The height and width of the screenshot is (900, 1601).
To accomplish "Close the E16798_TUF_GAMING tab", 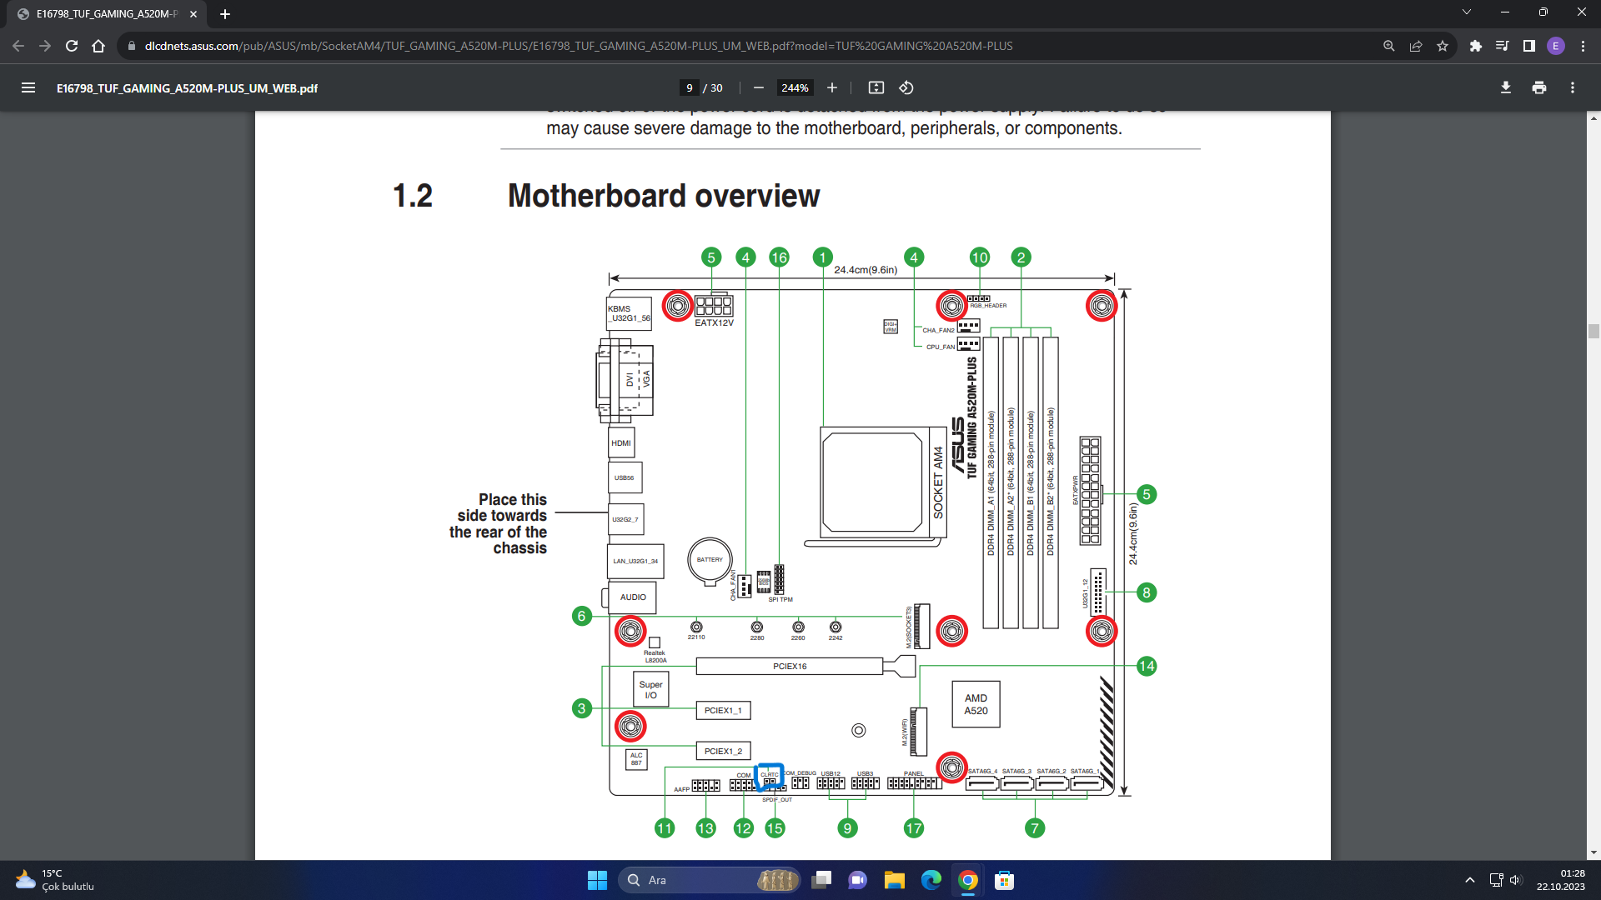I will [x=193, y=14].
